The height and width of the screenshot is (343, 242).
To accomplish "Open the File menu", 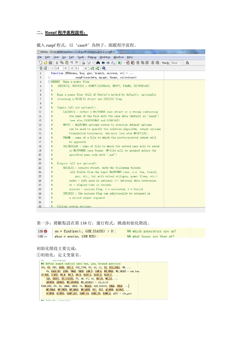I will pos(40,57).
